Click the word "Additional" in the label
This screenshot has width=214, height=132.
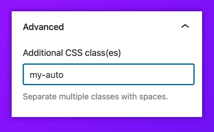click(x=43, y=53)
